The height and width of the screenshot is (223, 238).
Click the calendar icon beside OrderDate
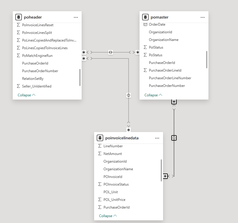(x=145, y=24)
